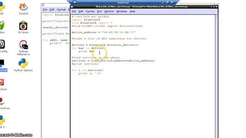Click the front editor title bar

pos(141,7)
